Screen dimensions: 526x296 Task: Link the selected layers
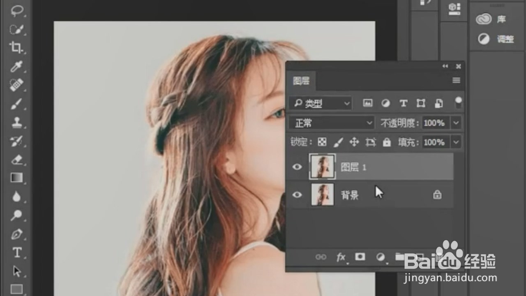[x=321, y=257]
